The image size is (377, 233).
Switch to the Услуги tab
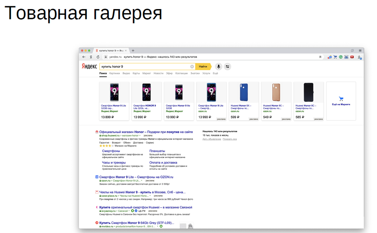206,73
